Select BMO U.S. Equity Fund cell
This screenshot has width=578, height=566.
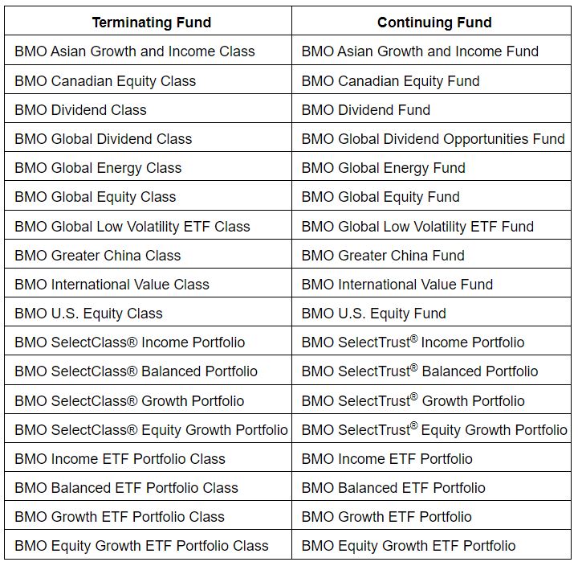coord(374,314)
